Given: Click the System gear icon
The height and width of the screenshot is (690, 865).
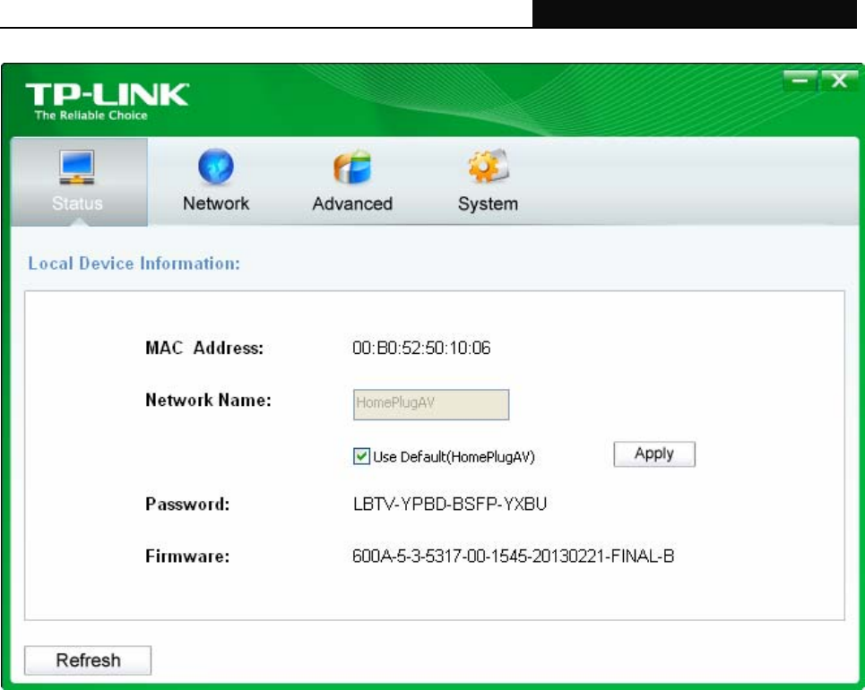Looking at the screenshot, I should click(489, 166).
